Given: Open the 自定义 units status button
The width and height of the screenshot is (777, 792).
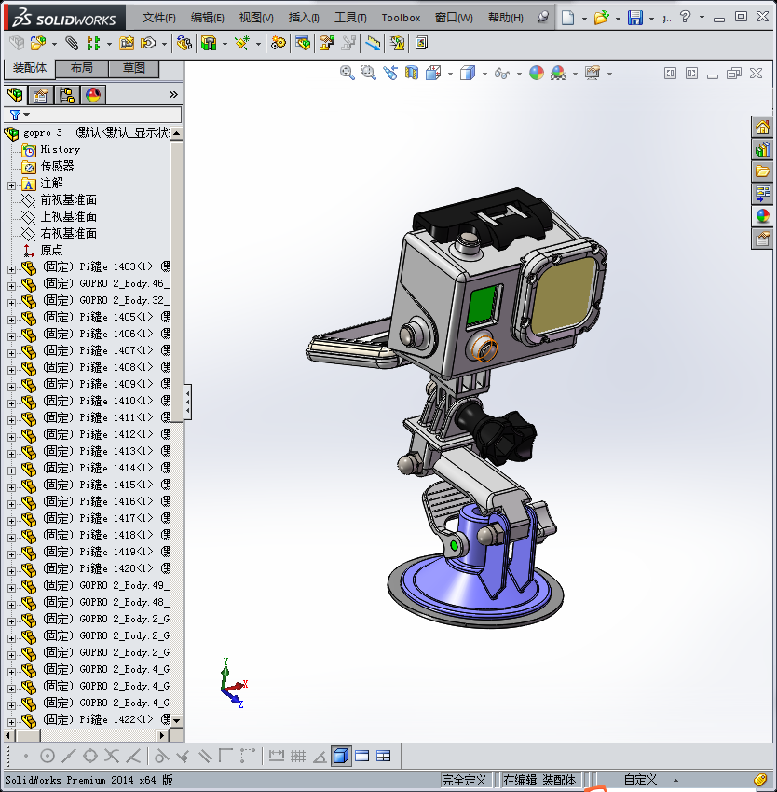Looking at the screenshot, I should pos(641,780).
